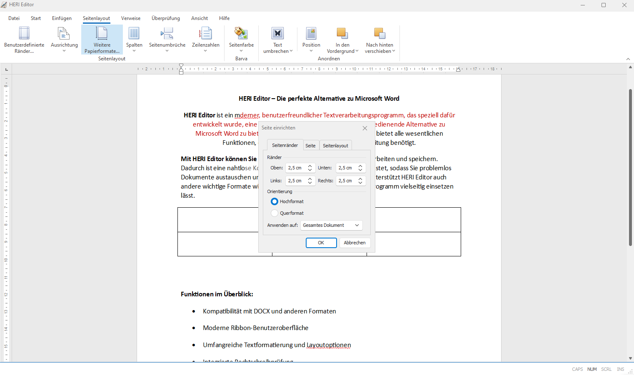This screenshot has height=375, width=634.
Task: Click the Text umbrechen wrap icon
Action: click(x=277, y=34)
